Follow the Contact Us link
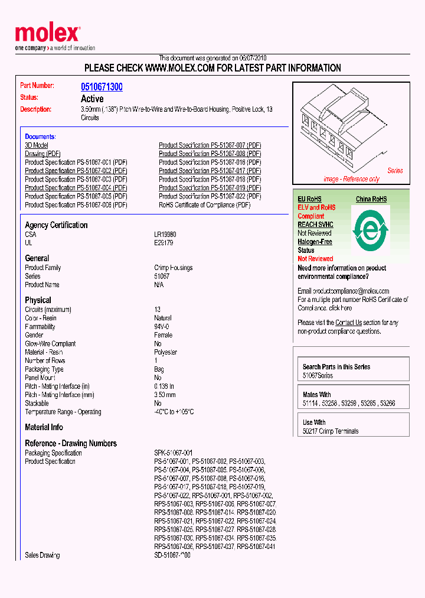Screen dimensions: 425x598 (348, 323)
